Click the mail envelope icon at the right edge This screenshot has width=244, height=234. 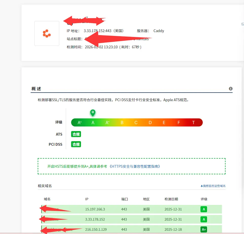(243, 24)
